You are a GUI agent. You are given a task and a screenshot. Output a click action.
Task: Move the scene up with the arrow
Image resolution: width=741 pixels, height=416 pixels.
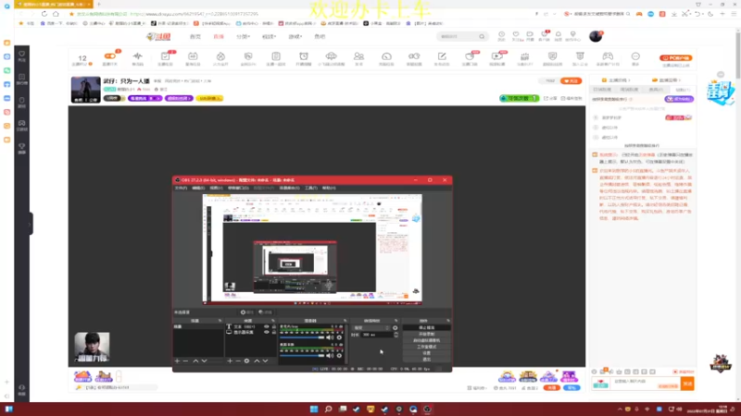[x=195, y=361]
